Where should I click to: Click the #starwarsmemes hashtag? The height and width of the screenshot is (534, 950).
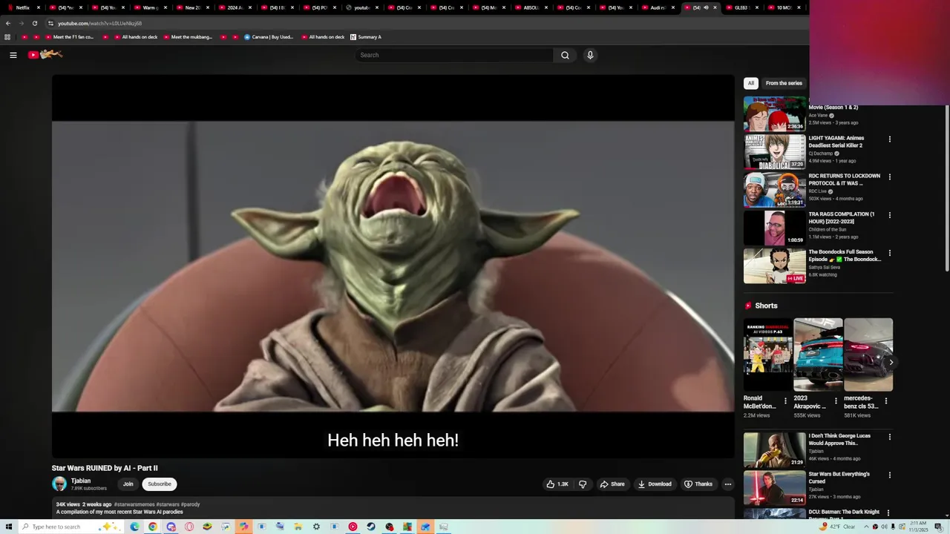[x=134, y=504]
